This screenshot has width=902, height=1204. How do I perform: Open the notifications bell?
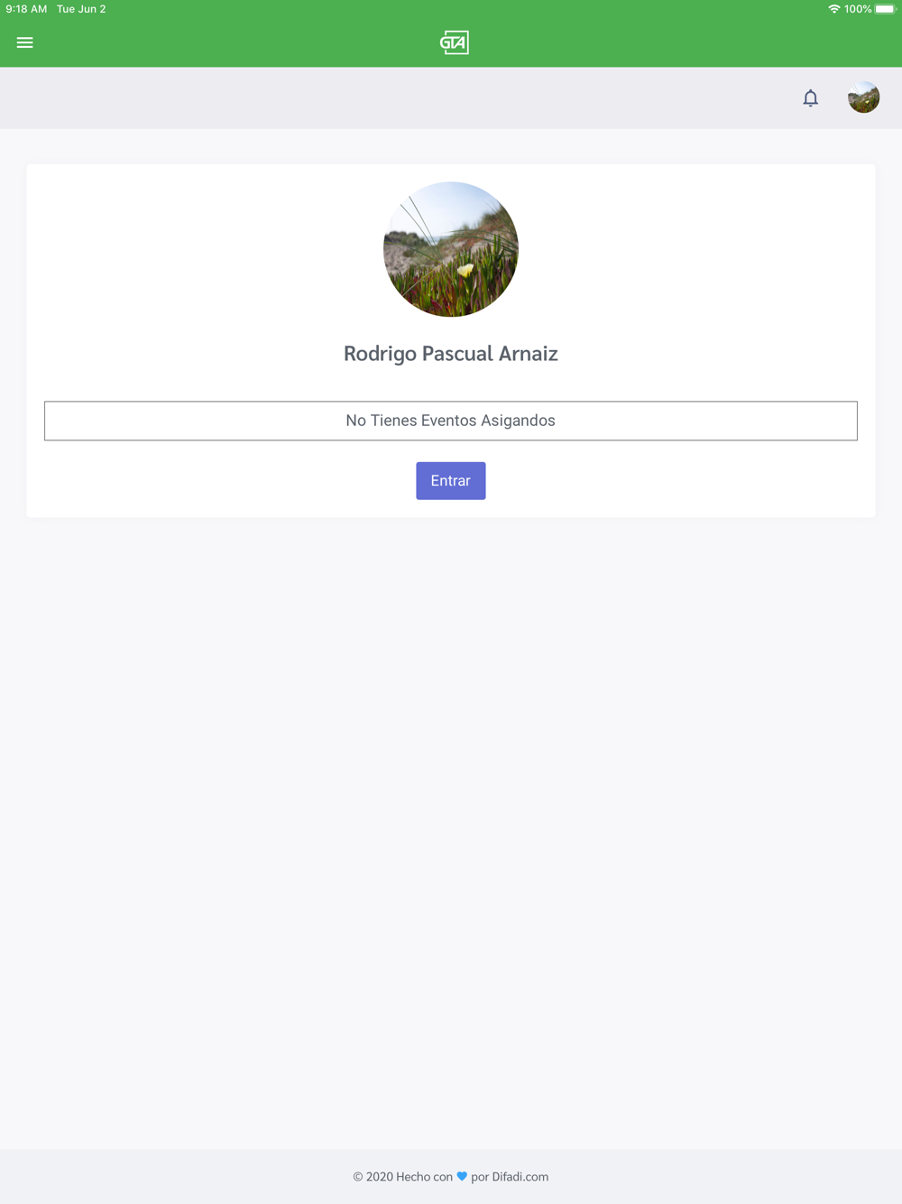click(x=810, y=97)
